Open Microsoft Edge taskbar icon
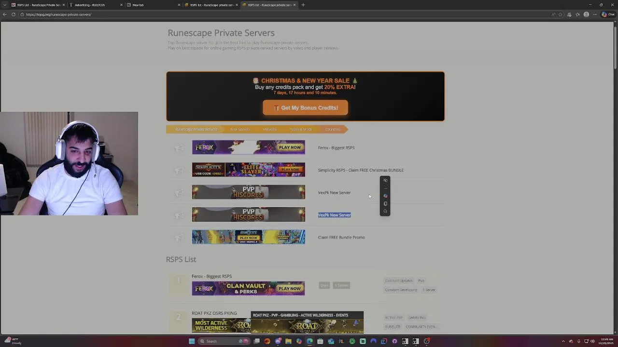Image resolution: width=618 pixels, height=347 pixels. tap(309, 341)
